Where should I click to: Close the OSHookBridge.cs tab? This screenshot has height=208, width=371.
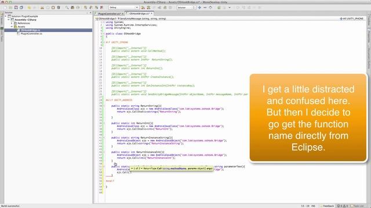(x=152, y=14)
